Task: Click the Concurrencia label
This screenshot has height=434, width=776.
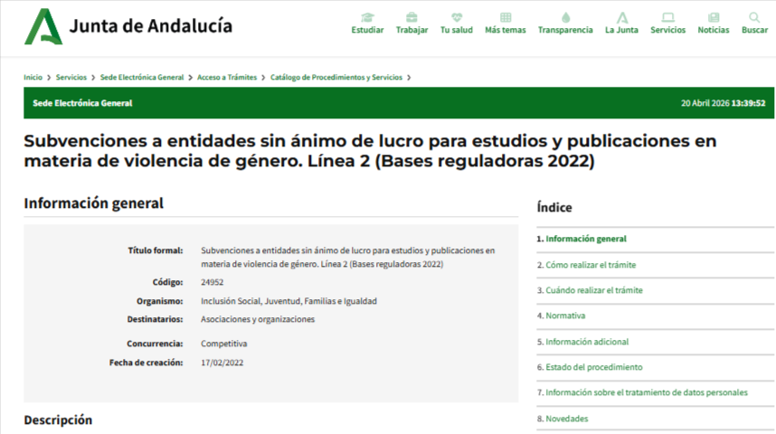Action: pyautogui.click(x=155, y=344)
